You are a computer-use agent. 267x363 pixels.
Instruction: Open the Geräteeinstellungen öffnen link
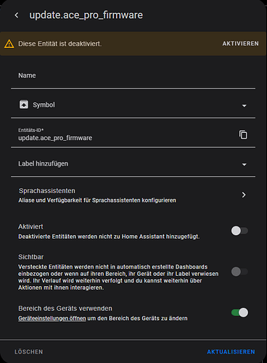pyautogui.click(x=52, y=318)
